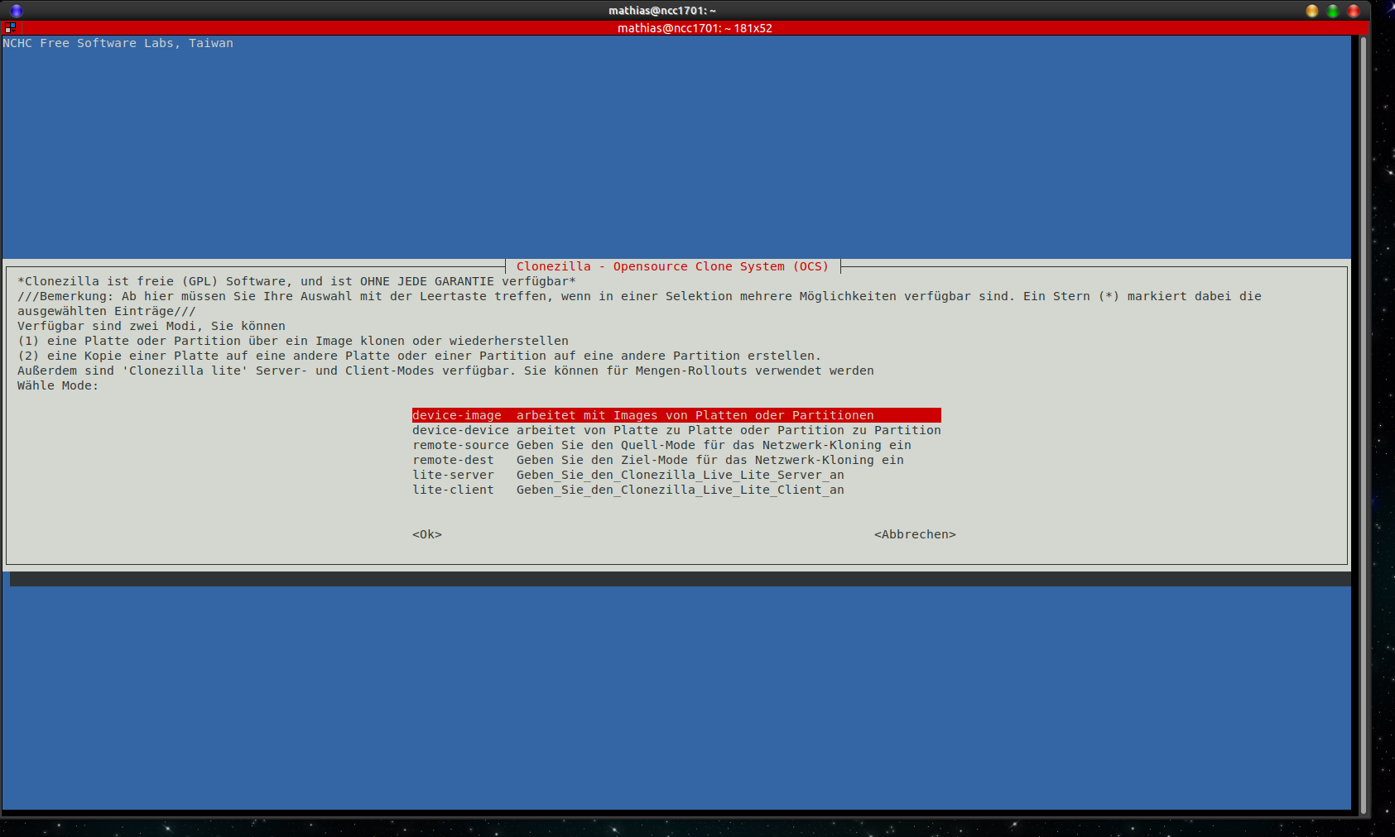Click the line starting '(2) eine Kopie einer Platte'
This screenshot has width=1395, height=837.
419,356
